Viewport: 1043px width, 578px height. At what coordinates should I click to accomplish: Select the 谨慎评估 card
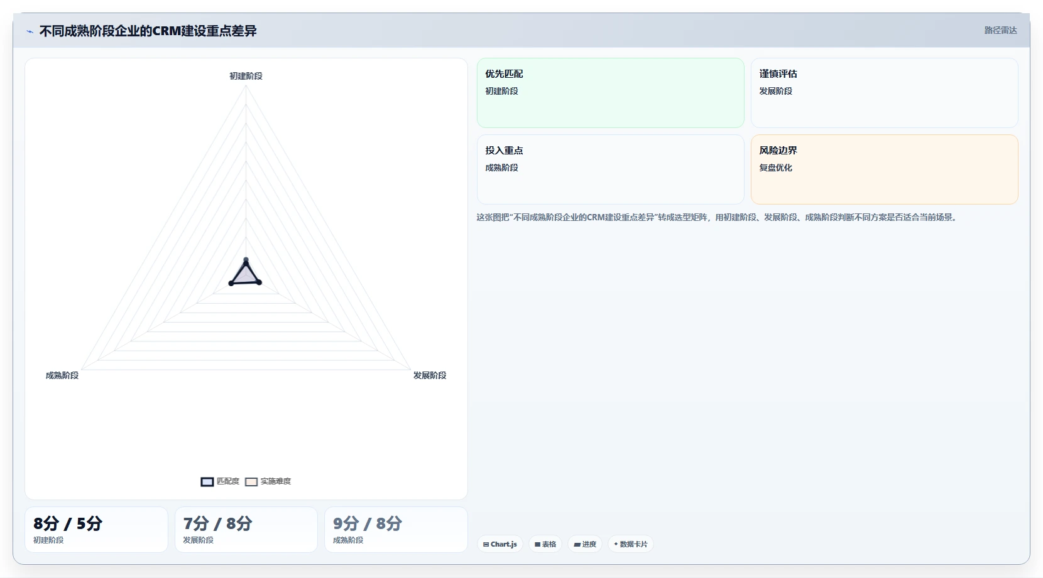(x=885, y=93)
